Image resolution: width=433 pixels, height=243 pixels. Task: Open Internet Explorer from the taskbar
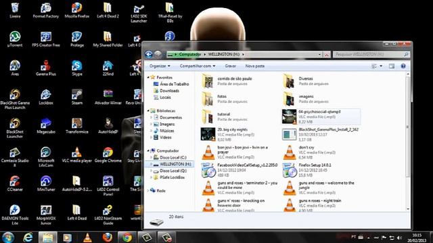click(x=28, y=237)
